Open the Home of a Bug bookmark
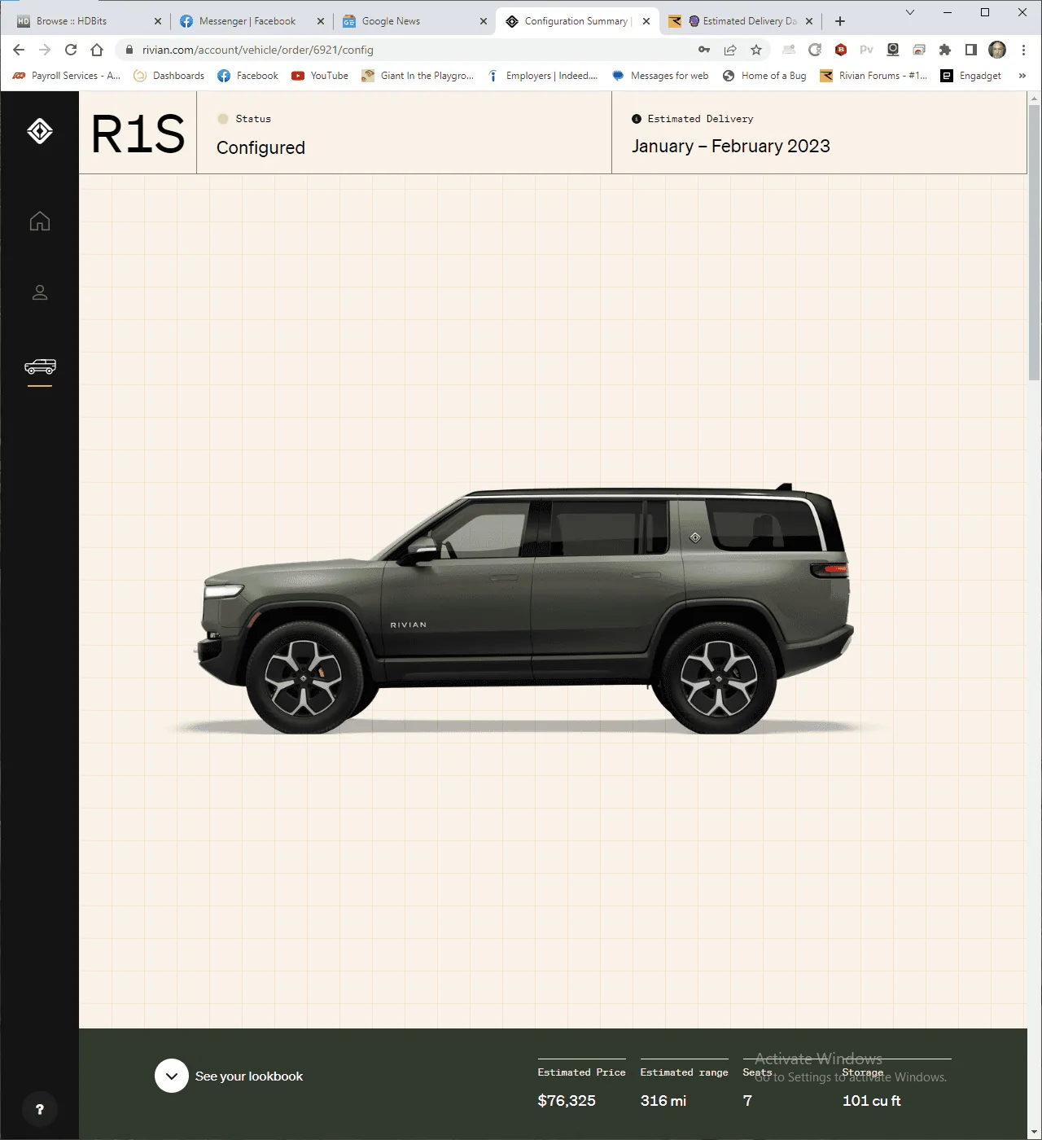 coord(764,76)
